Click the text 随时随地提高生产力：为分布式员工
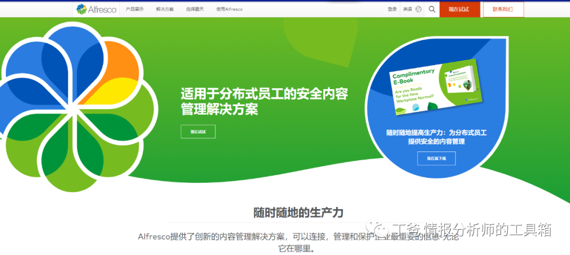The width and height of the screenshot is (570, 255). 436,133
